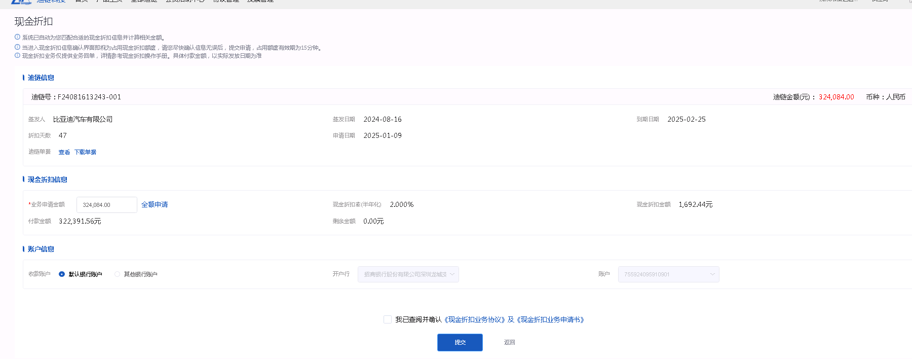Click the 业务申请金额 input field
The height and width of the screenshot is (359, 912).
tap(106, 205)
